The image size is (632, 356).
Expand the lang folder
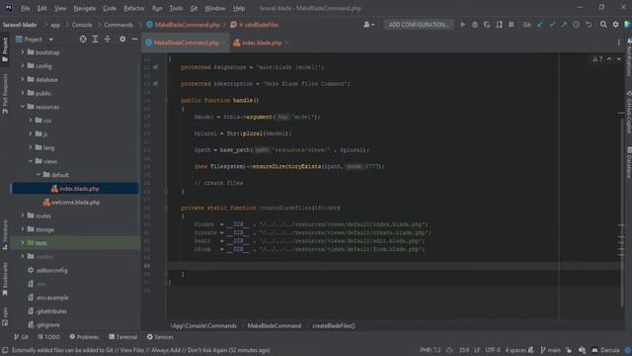click(x=31, y=147)
